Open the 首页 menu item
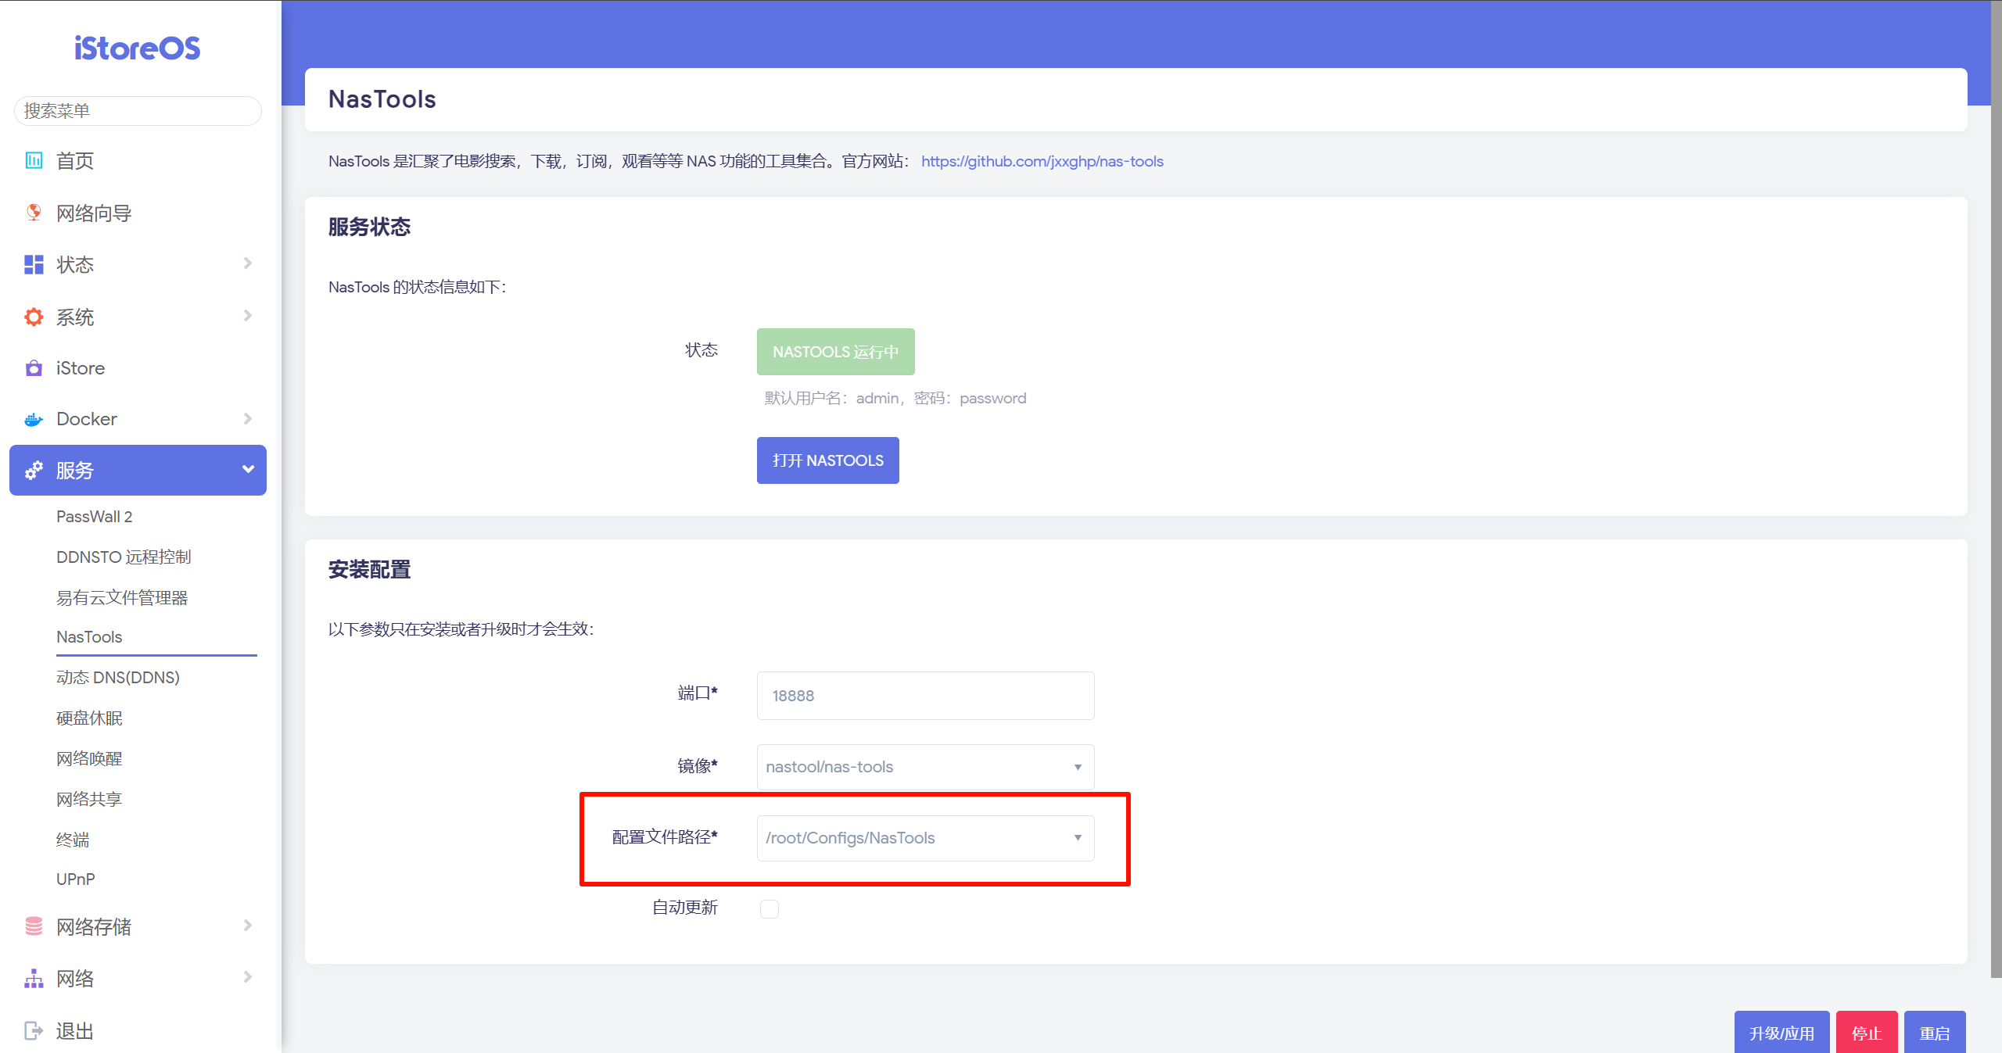 pyautogui.click(x=138, y=160)
